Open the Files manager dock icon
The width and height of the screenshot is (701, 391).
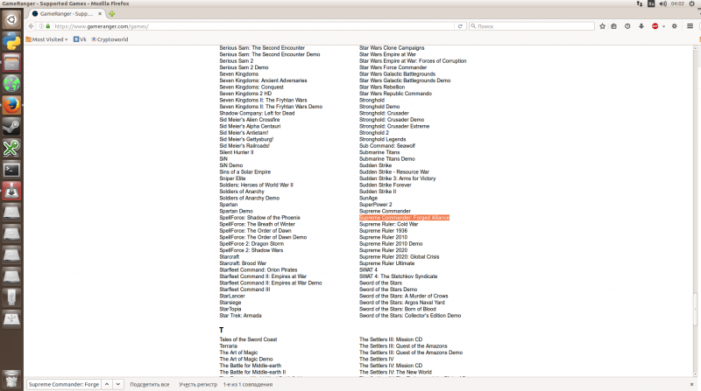11,62
